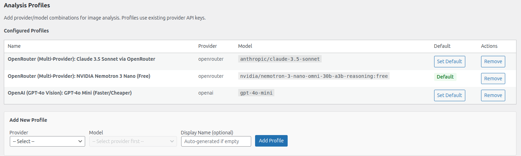Click the gpt-4o-mini model code
The image size is (521, 156).
tap(256, 93)
